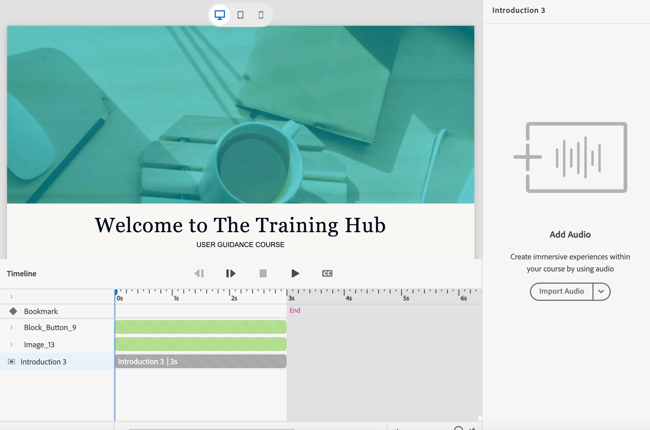This screenshot has width=650, height=430.
Task: Stop timeline playback
Action: click(263, 273)
